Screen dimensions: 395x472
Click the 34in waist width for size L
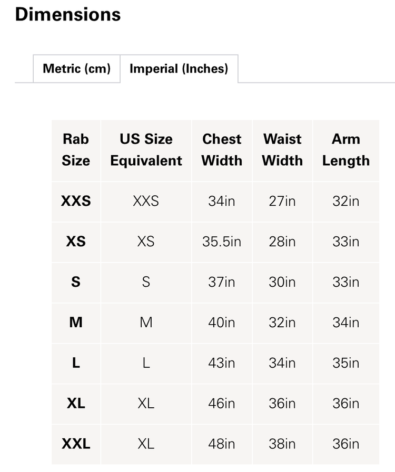tap(282, 364)
